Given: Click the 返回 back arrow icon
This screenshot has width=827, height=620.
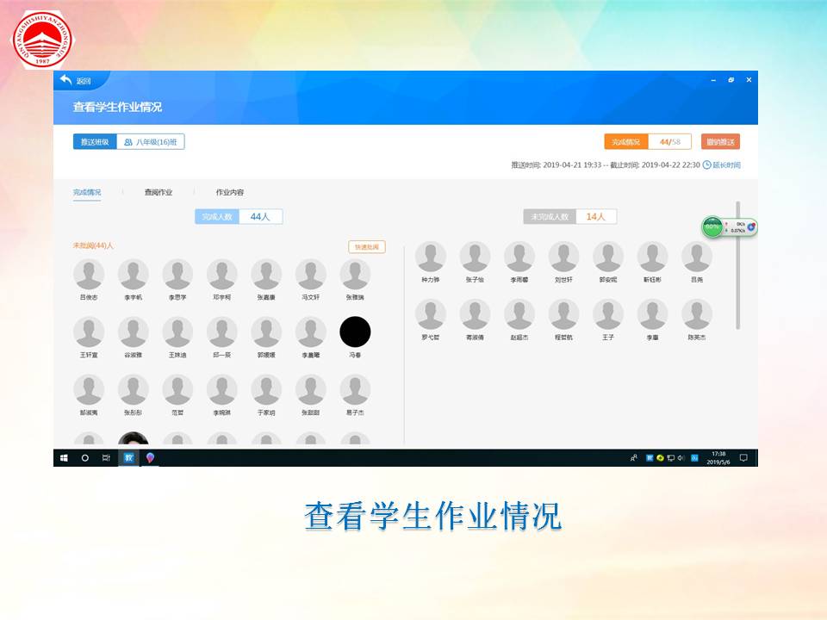Looking at the screenshot, I should 66,80.
